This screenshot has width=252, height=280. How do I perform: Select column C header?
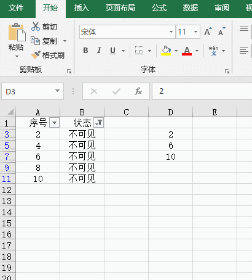[x=126, y=112]
